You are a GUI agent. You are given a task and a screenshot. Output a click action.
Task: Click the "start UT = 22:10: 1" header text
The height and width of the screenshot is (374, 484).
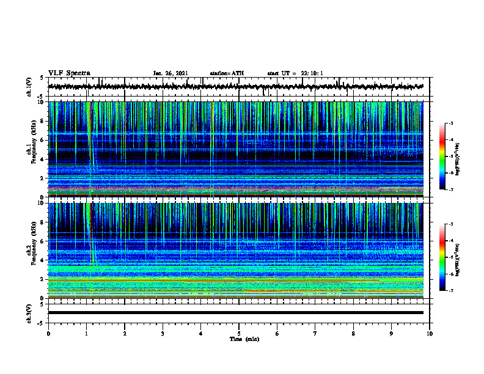click(295, 73)
